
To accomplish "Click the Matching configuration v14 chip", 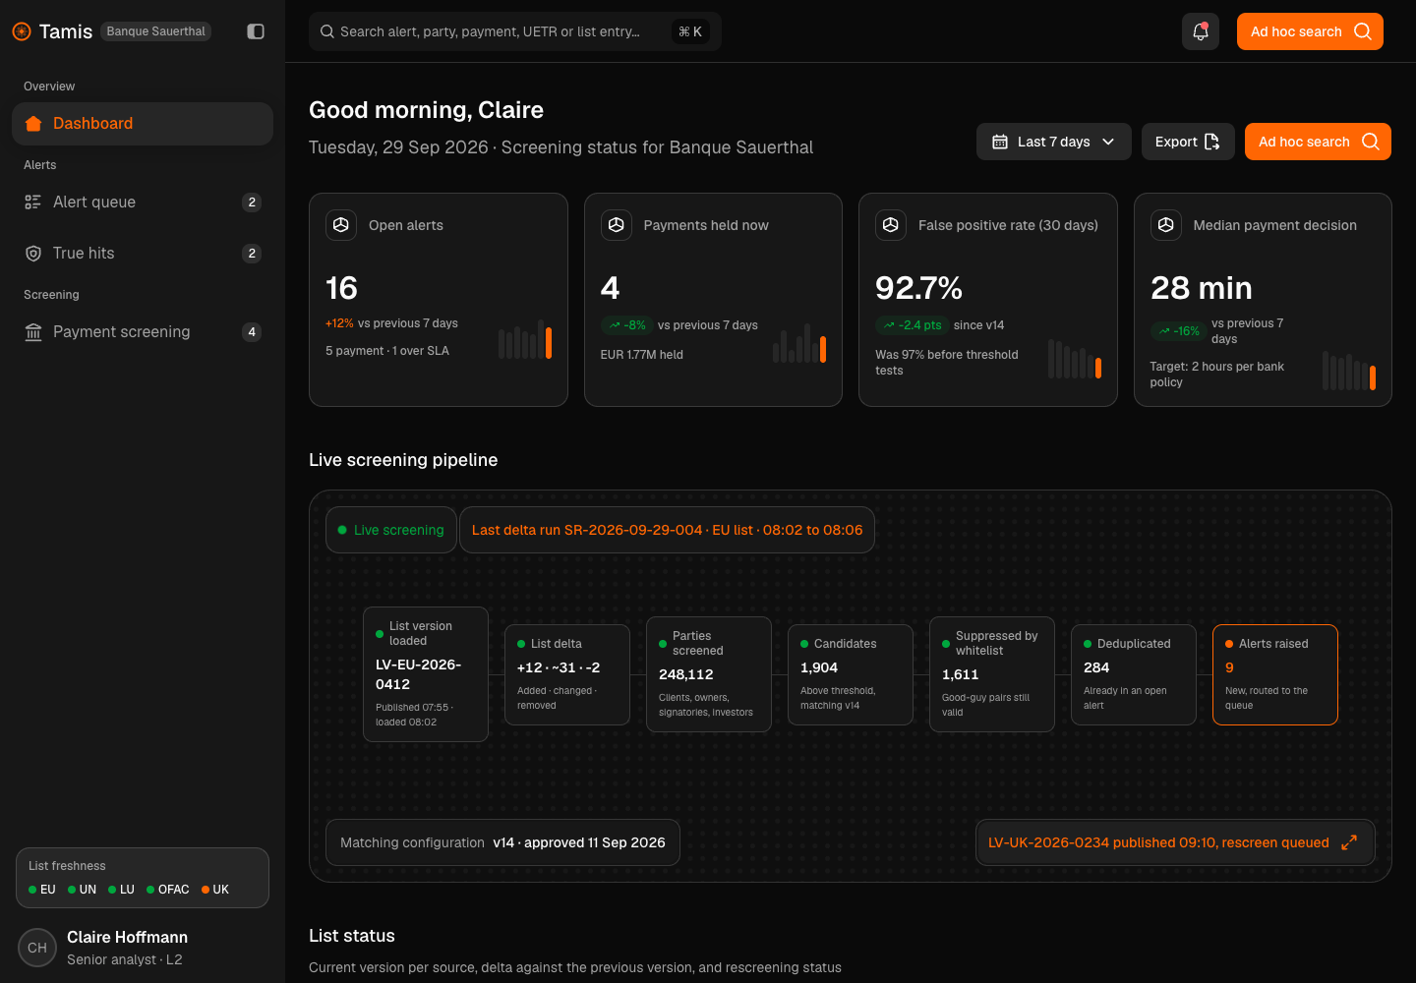I will pyautogui.click(x=502, y=842).
